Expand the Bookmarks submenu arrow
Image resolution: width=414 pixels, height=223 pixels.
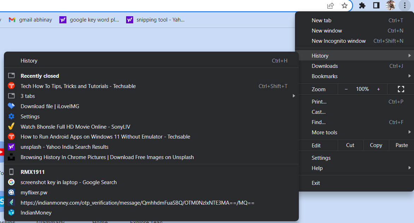coord(409,76)
